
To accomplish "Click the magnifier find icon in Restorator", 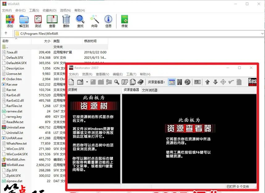I will click(117, 82).
